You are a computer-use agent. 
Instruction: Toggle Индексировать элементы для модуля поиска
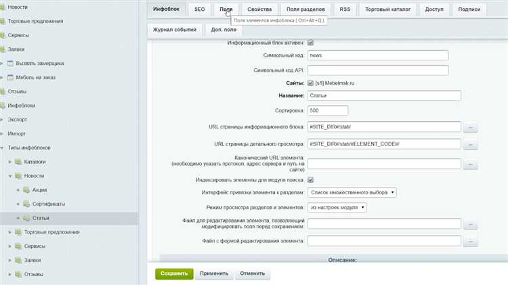point(310,180)
